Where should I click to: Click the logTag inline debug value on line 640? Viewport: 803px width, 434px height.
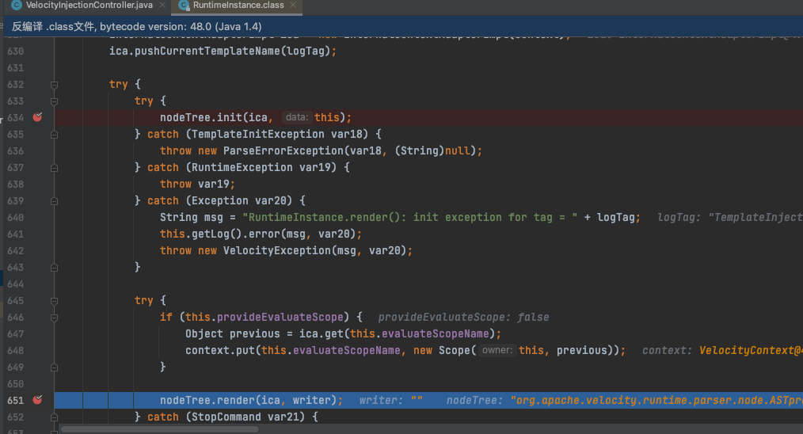point(730,217)
